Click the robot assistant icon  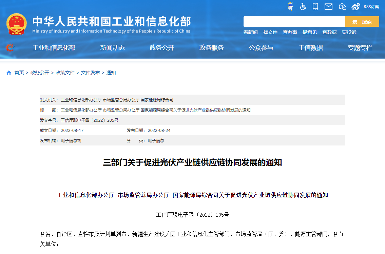[290, 6]
